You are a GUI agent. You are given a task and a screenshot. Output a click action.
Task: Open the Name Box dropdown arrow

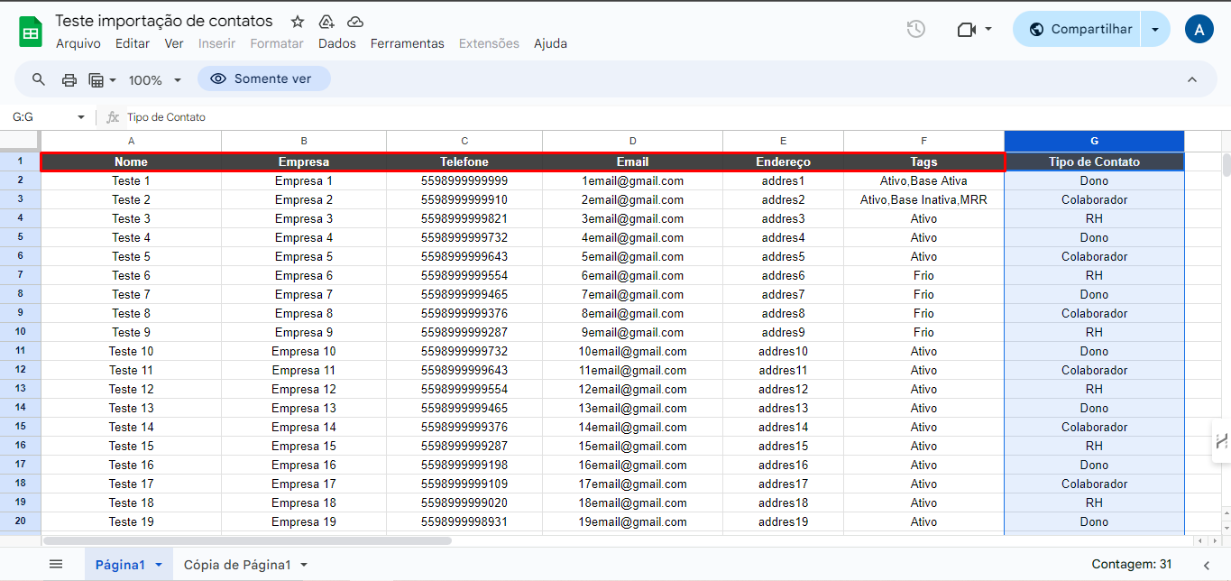click(x=80, y=117)
